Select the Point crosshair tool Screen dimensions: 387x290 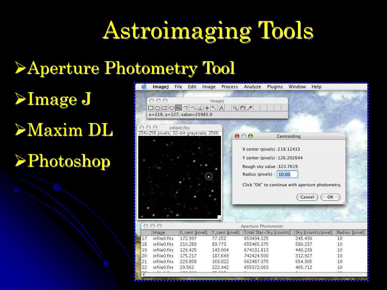click(x=207, y=108)
